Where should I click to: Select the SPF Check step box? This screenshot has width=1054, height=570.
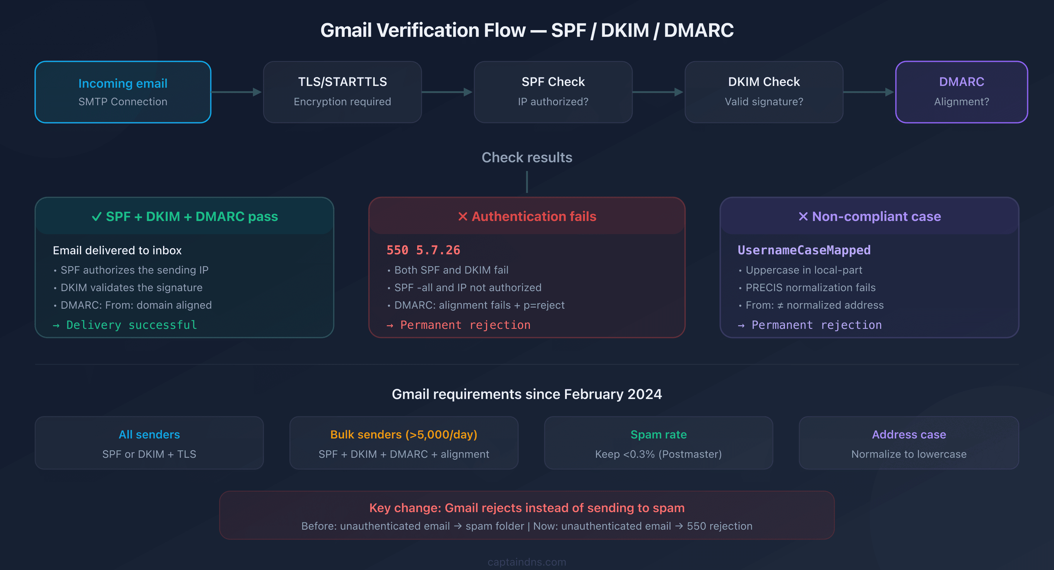[553, 92]
